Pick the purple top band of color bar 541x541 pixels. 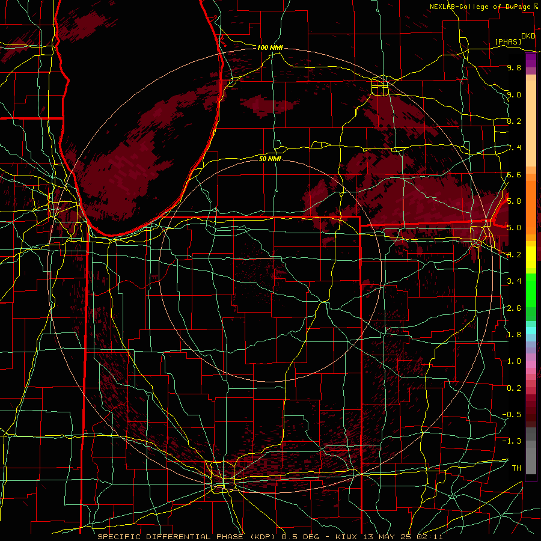tap(531, 60)
